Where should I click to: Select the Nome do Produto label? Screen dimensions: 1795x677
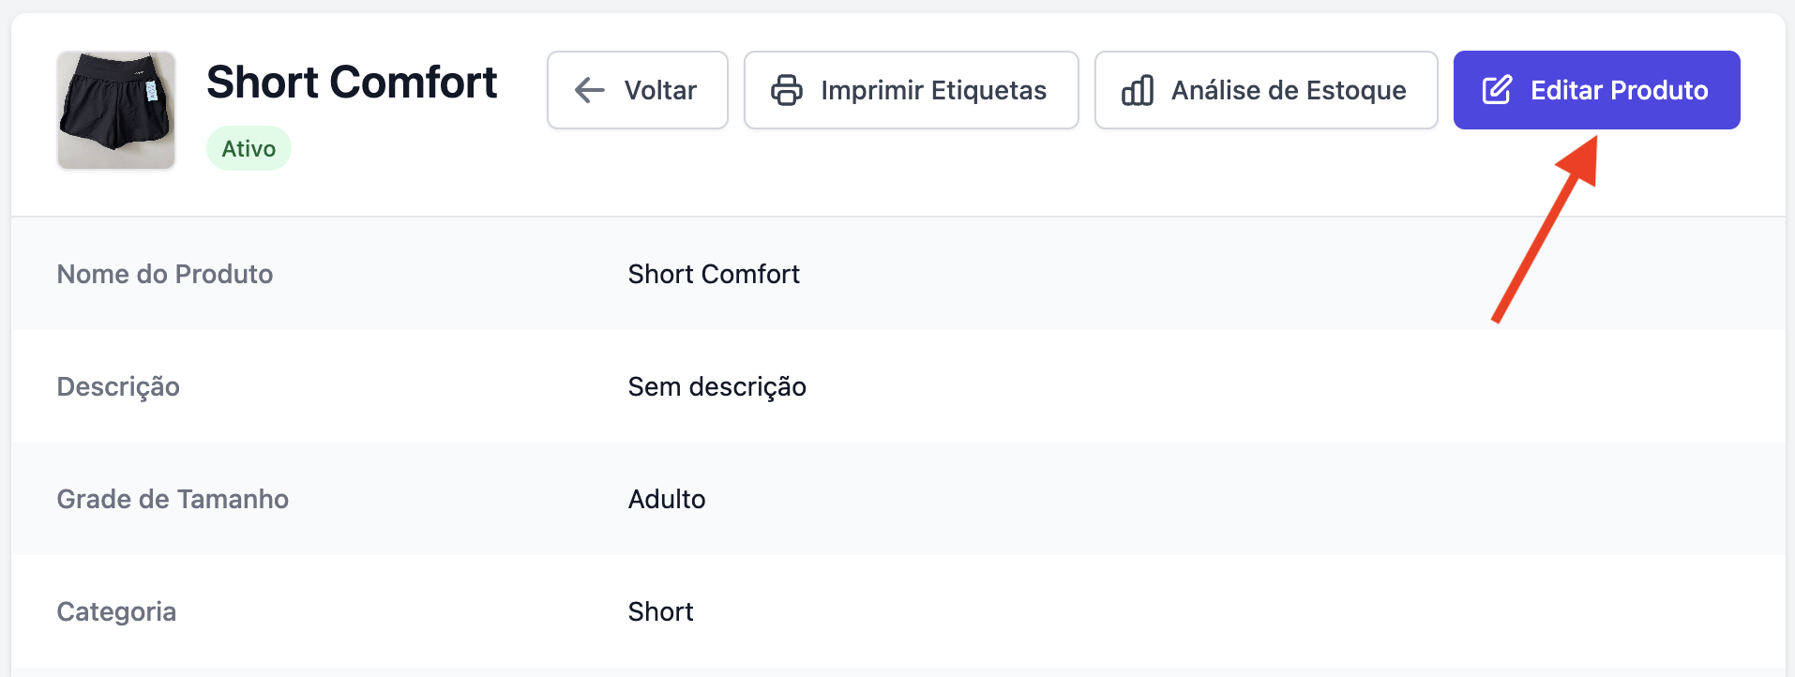pos(165,274)
